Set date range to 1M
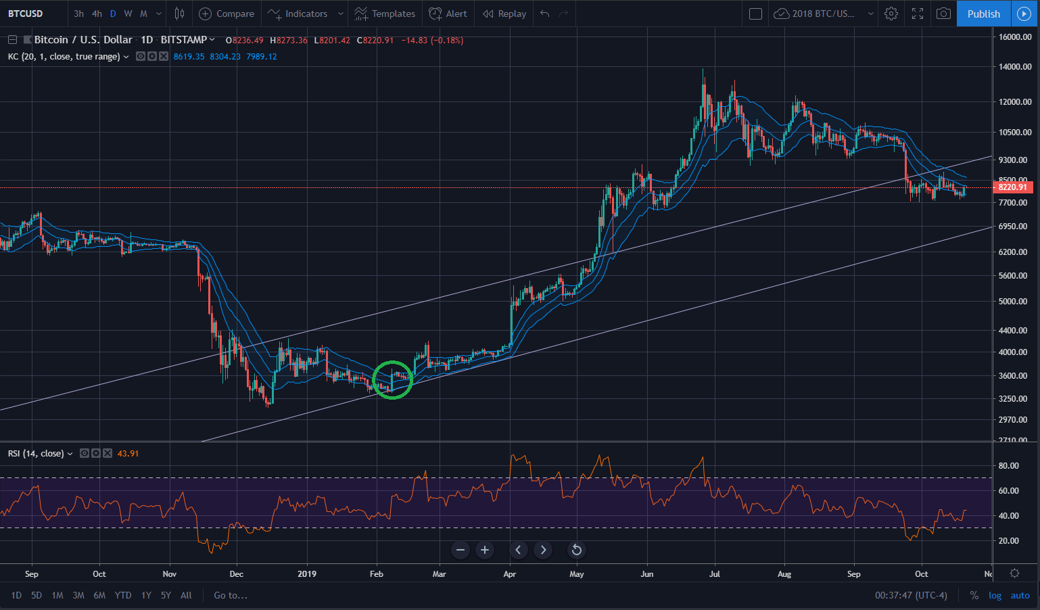The width and height of the screenshot is (1040, 610). coord(57,595)
